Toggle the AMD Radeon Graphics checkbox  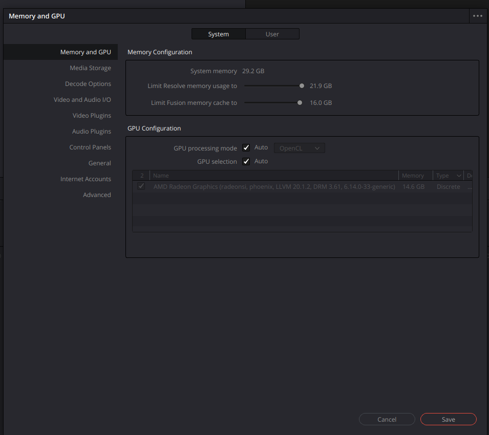coord(141,187)
